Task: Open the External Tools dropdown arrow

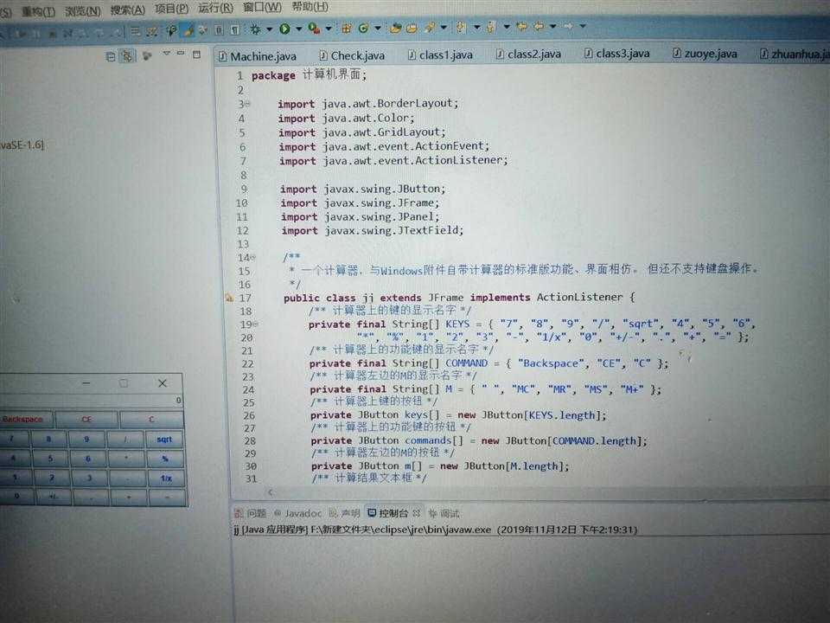Action: click(x=329, y=29)
